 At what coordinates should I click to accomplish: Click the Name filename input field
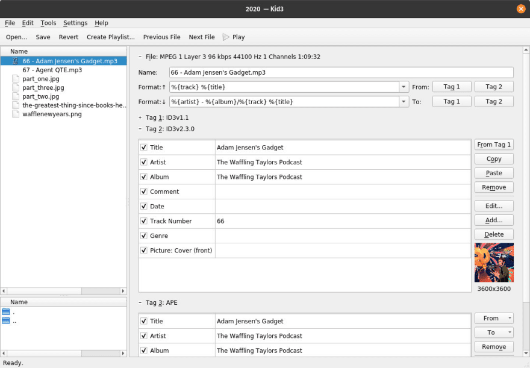(341, 72)
